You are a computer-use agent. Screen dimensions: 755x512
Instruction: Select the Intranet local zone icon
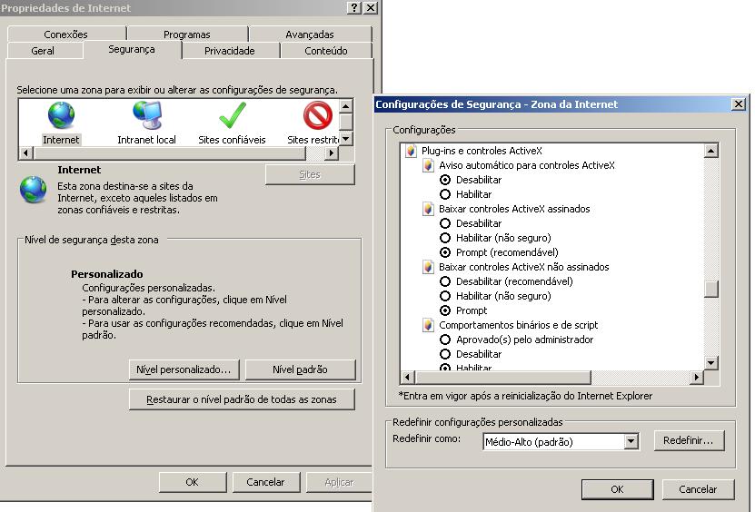[x=146, y=116]
